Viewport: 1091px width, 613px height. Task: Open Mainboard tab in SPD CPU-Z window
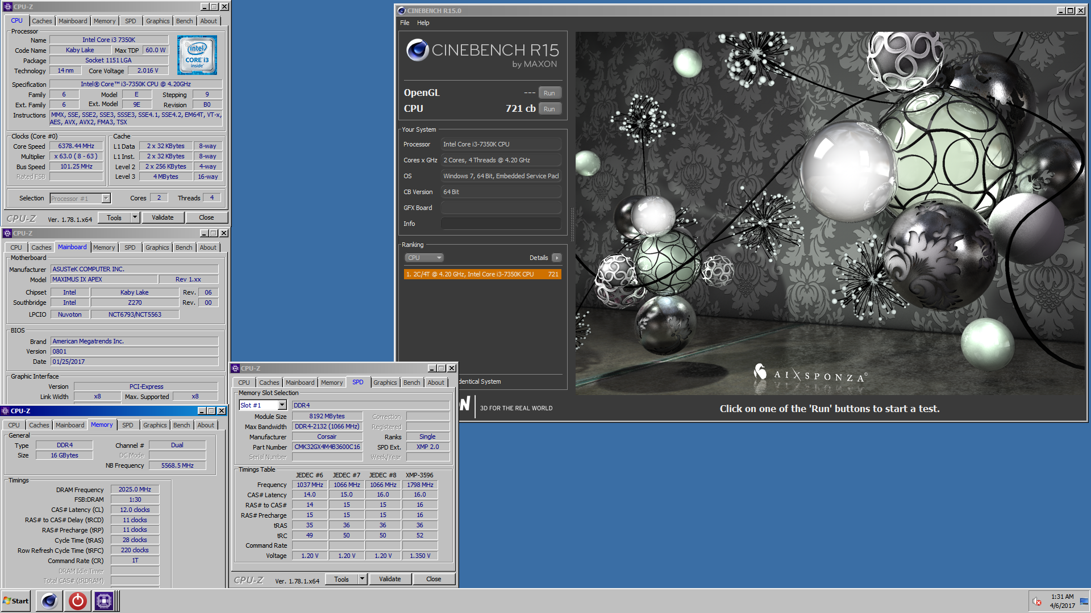pyautogui.click(x=299, y=383)
